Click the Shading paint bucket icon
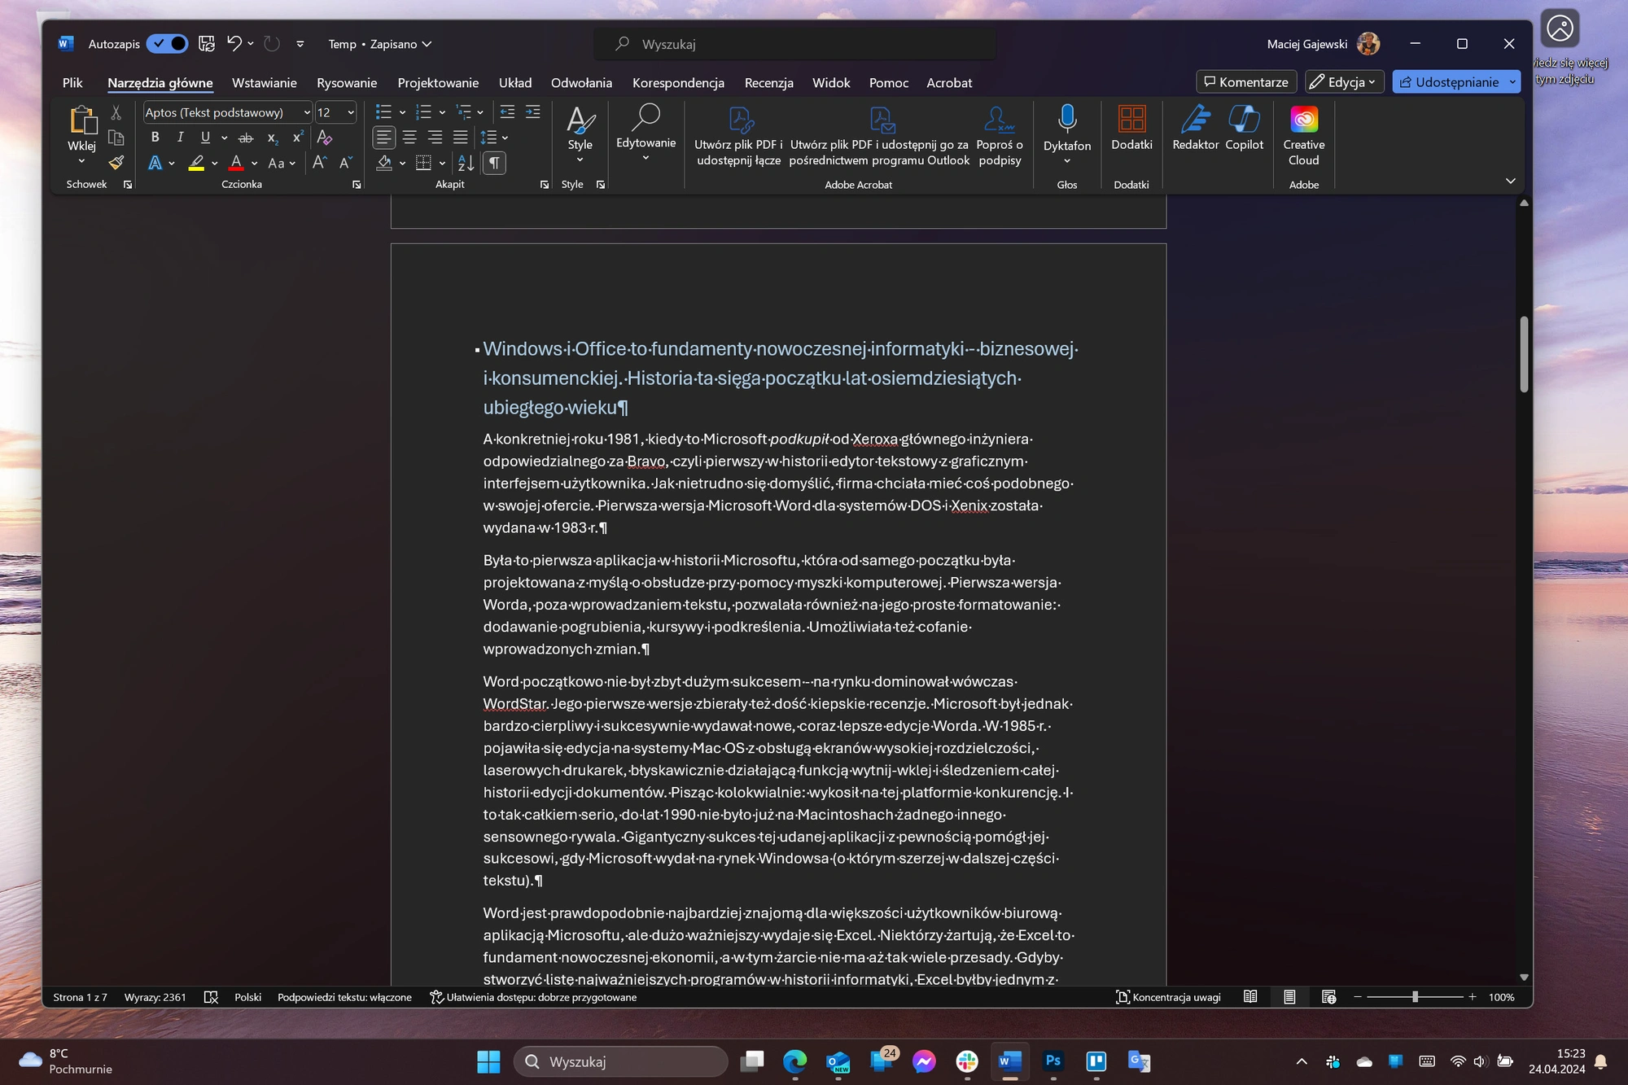Viewport: 1628px width, 1085px height. coord(384,163)
